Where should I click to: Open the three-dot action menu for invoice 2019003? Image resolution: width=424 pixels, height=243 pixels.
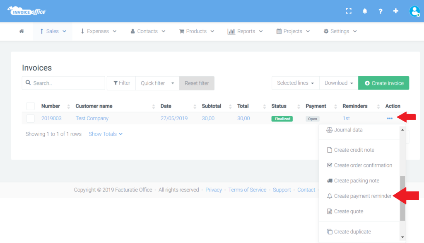pos(390,118)
